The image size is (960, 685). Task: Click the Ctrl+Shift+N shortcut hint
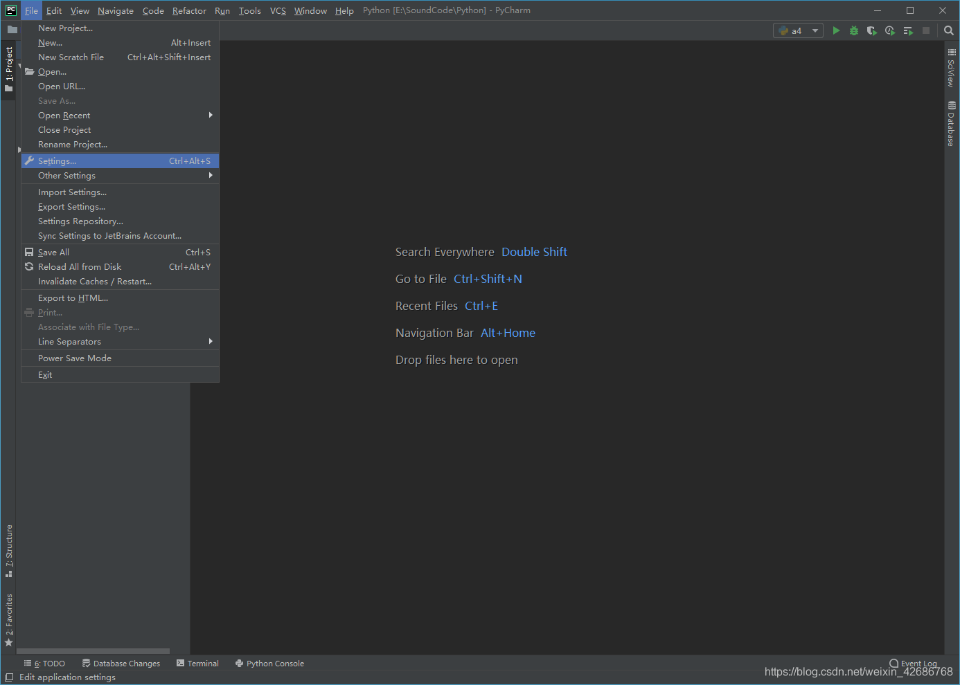click(488, 279)
